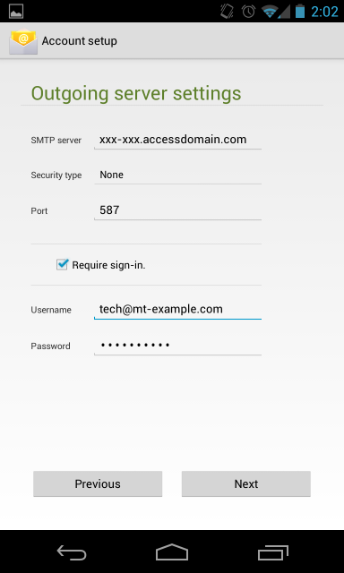344x573 pixels.
Task: Open the recent apps navigation icon
Action: tap(272, 552)
